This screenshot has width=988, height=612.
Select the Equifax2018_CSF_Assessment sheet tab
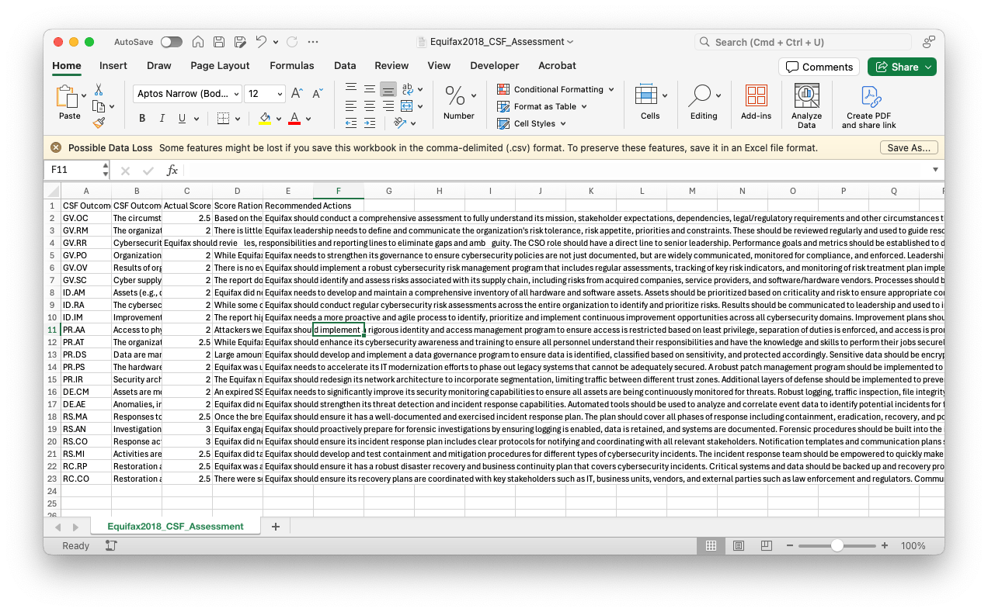(176, 527)
